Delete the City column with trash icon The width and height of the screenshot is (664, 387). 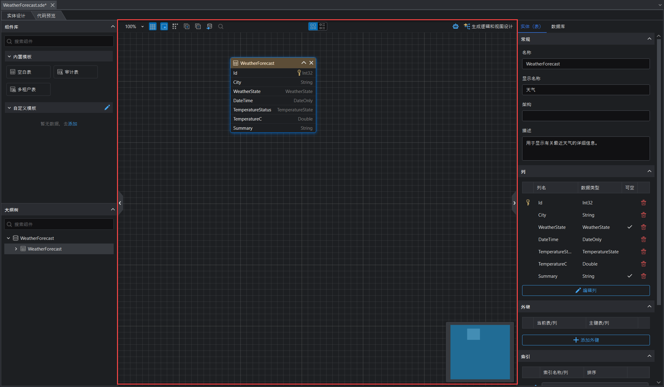click(643, 215)
